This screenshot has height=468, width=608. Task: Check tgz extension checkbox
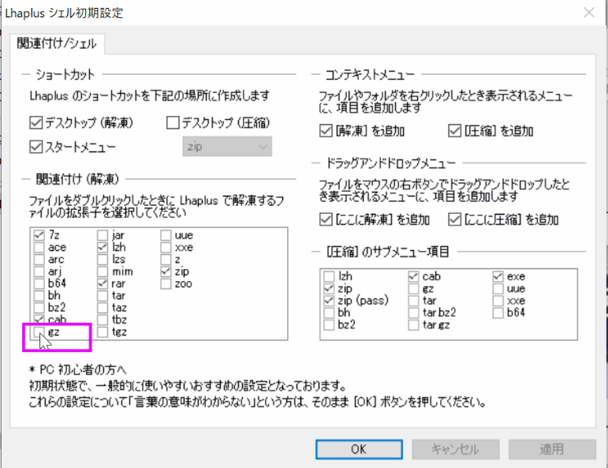pyautogui.click(x=103, y=331)
